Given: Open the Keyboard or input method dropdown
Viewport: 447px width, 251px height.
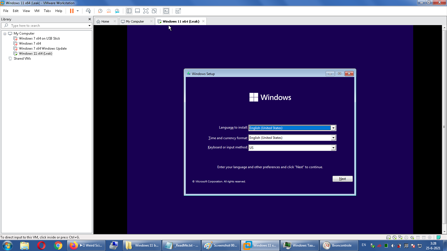Looking at the screenshot, I should pyautogui.click(x=333, y=148).
